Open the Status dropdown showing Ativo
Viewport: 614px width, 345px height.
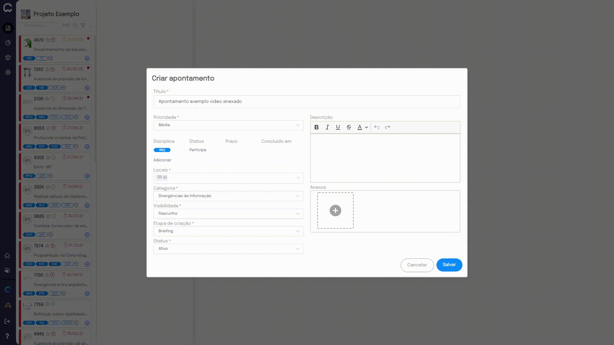(x=228, y=249)
